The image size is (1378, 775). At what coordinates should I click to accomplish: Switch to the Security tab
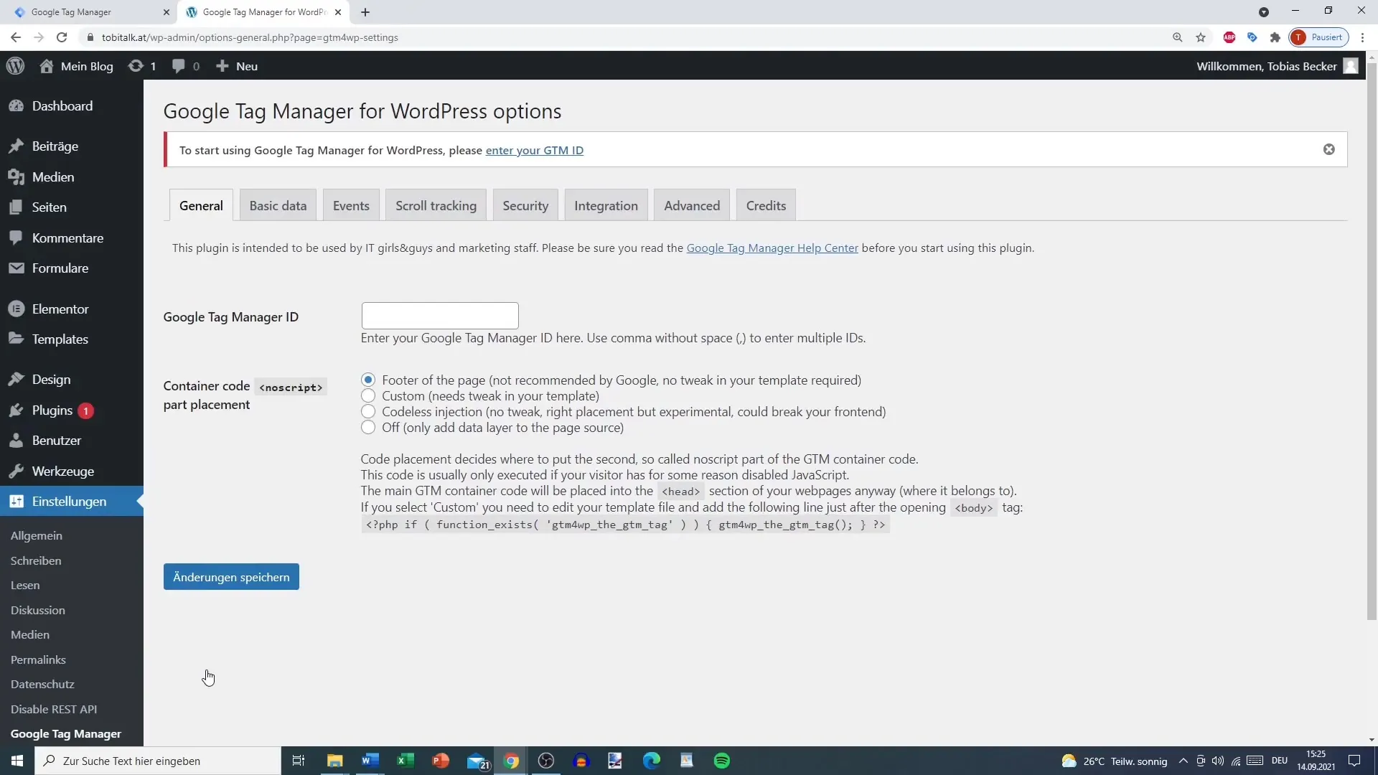(x=525, y=205)
